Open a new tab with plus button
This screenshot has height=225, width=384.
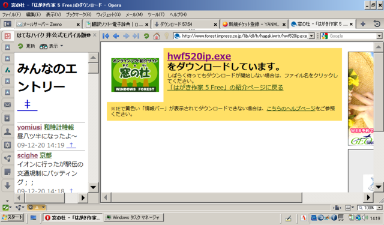(363, 24)
